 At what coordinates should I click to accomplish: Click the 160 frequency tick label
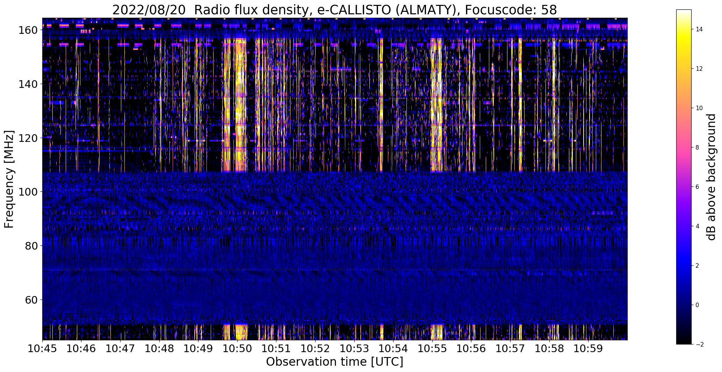(x=28, y=30)
